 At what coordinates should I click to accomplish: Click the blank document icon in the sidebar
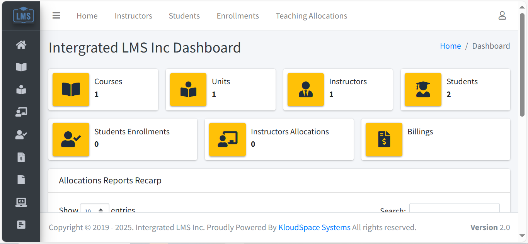(x=21, y=179)
